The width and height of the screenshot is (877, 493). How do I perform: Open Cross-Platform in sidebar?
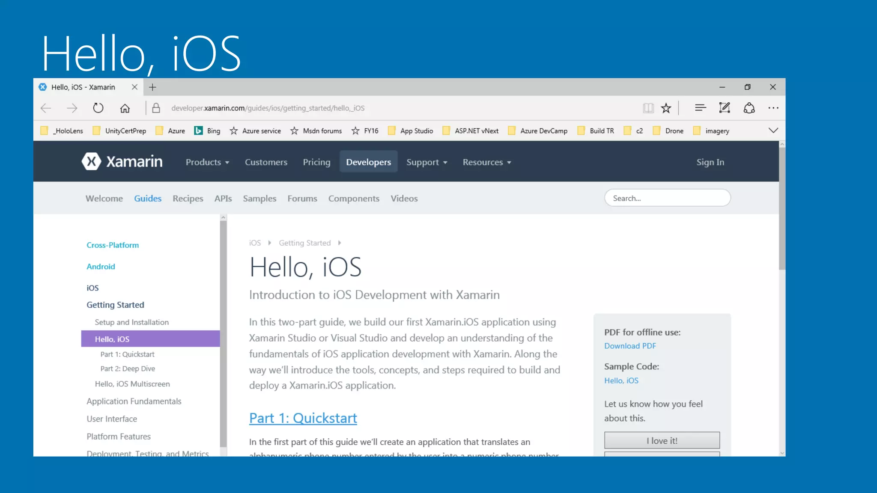tap(113, 245)
